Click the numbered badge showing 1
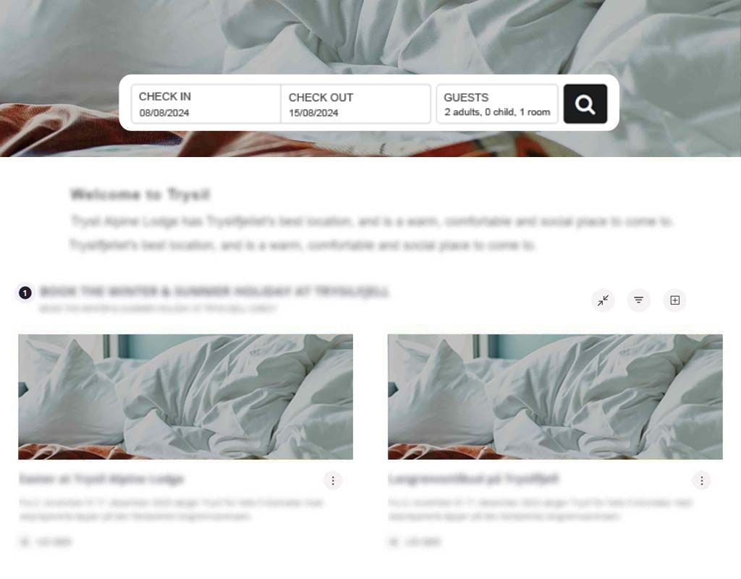The width and height of the screenshot is (741, 579). click(x=25, y=292)
